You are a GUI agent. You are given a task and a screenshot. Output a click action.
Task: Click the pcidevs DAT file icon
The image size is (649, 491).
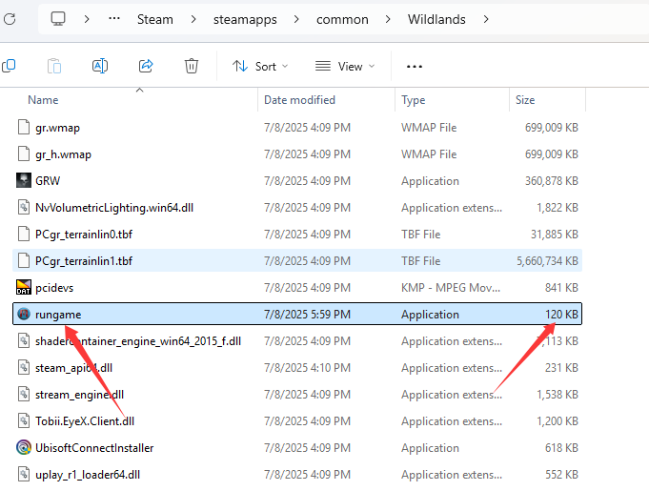tap(24, 287)
